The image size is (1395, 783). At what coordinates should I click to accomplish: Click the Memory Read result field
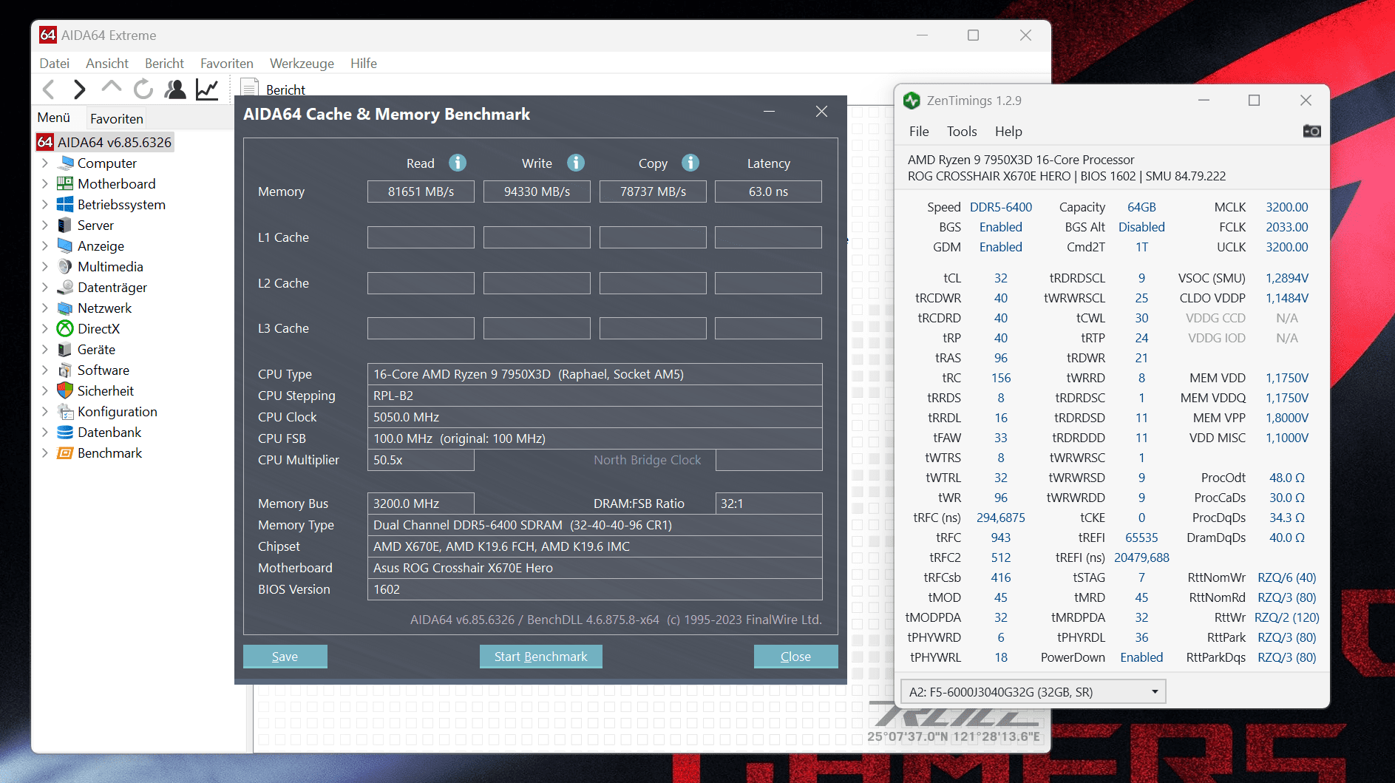pyautogui.click(x=421, y=191)
